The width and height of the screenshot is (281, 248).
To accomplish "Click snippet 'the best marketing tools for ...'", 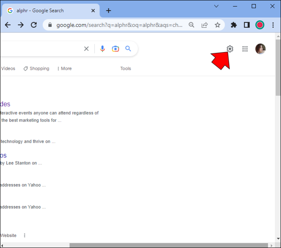I will (x=31, y=120).
